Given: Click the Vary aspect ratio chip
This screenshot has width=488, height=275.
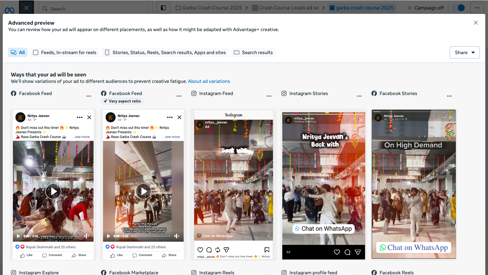Looking at the screenshot, I should (122, 101).
